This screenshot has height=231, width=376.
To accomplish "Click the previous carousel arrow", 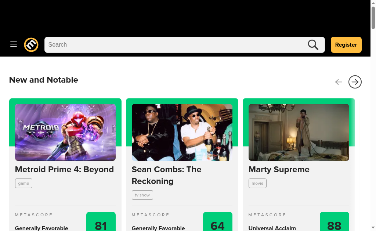I will 339,82.
